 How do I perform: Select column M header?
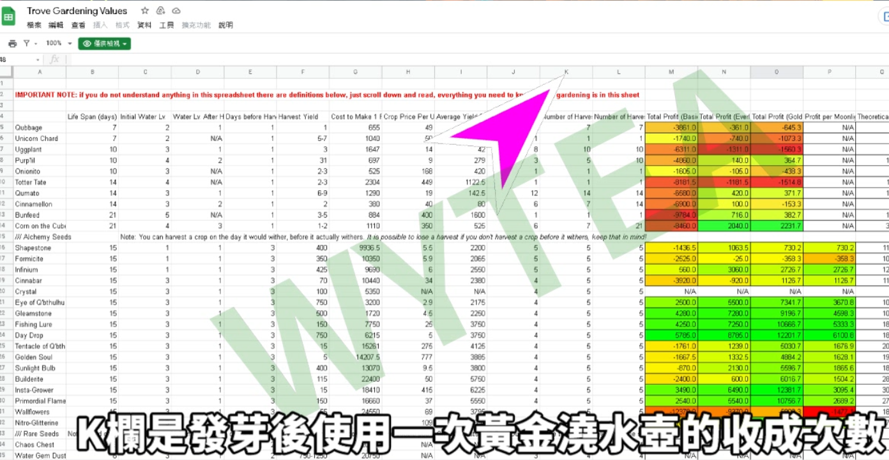671,72
